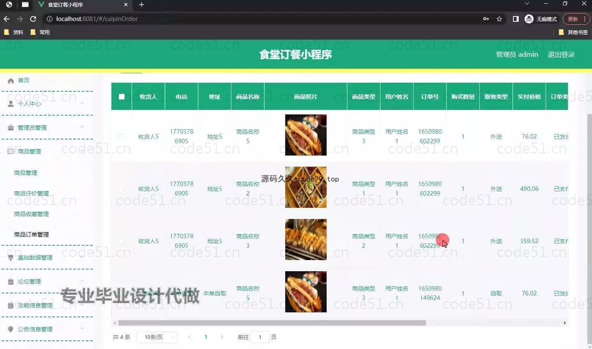Click the home icon beside 首页

coord(11,81)
